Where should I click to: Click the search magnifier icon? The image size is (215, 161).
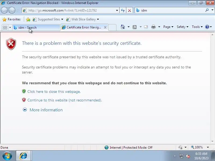(x=207, y=10)
